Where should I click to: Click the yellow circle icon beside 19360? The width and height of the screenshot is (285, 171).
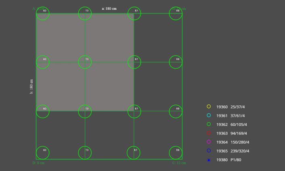(x=209, y=106)
